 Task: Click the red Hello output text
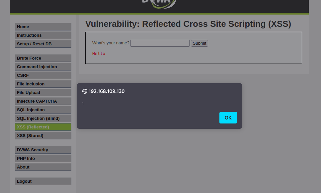tap(99, 54)
